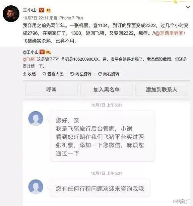The height and width of the screenshot is (206, 193).
Task: Click the sender avatar of first message
Action: (x=36, y=119)
